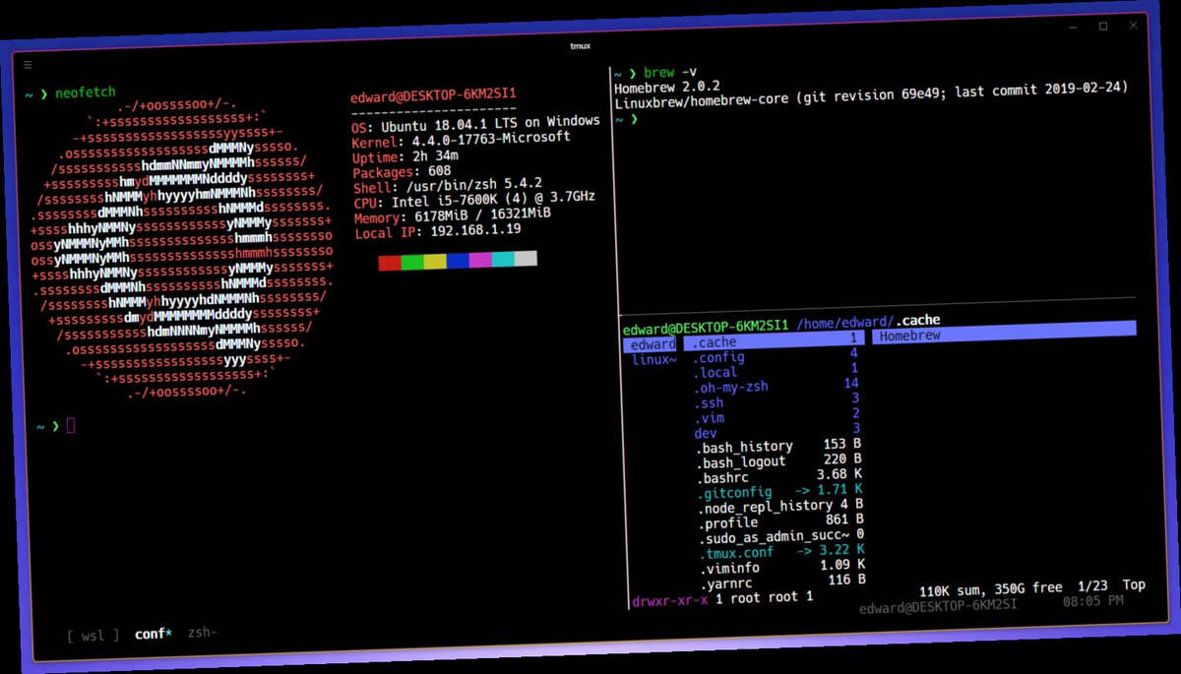Close the tmux terminal window
Viewport: 1181px width, 674px height.
click(x=1136, y=24)
